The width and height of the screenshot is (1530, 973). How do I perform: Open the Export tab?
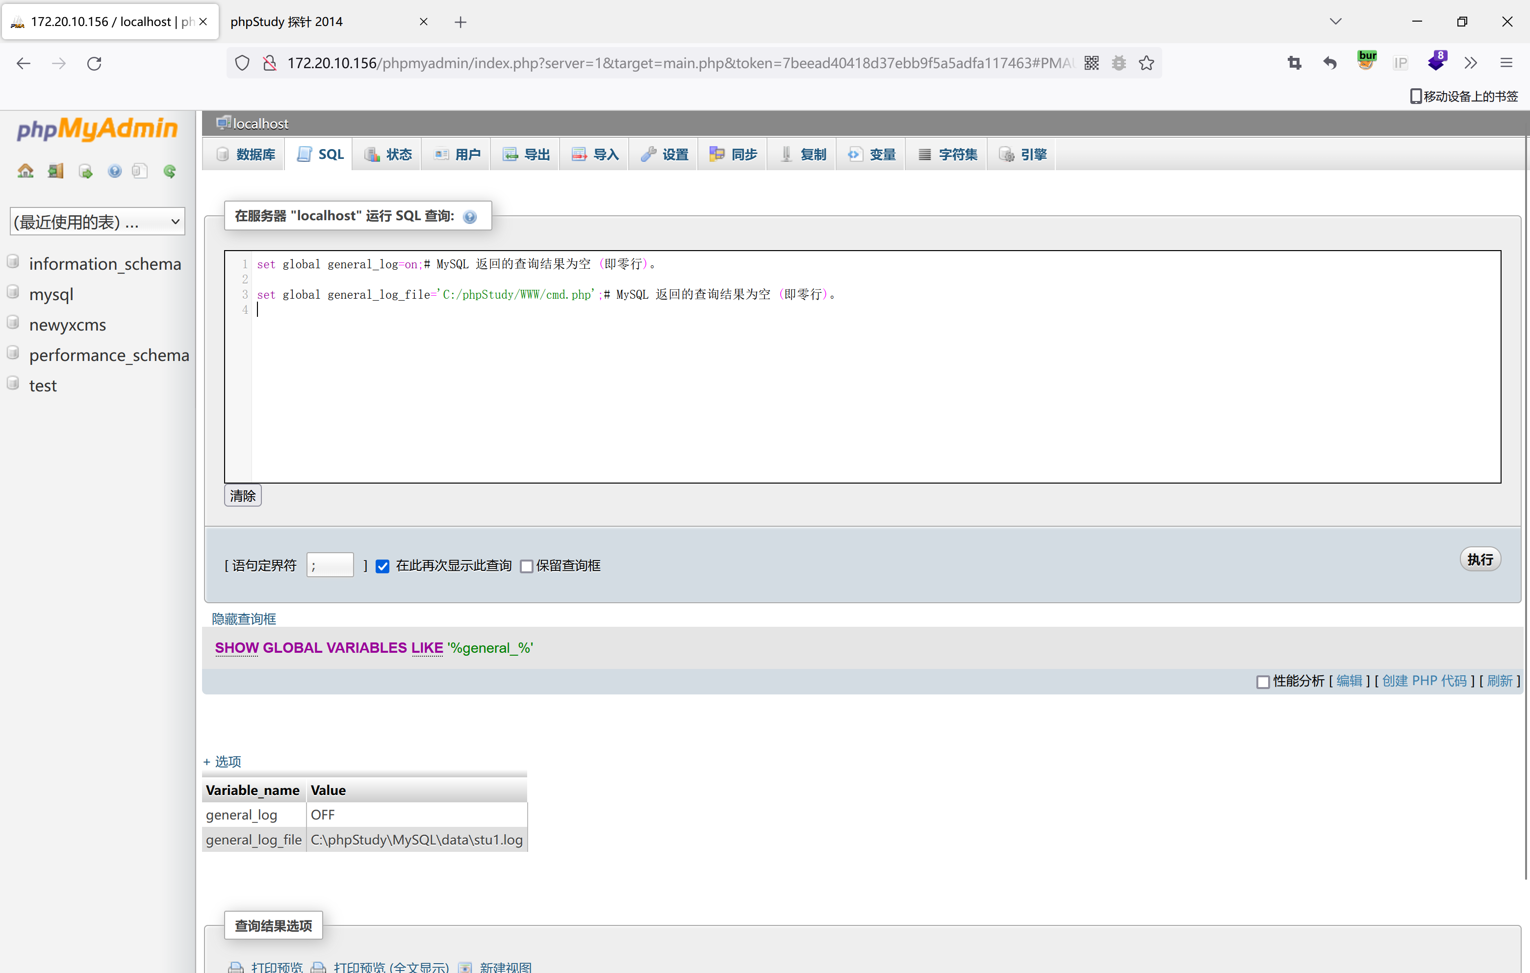click(526, 154)
